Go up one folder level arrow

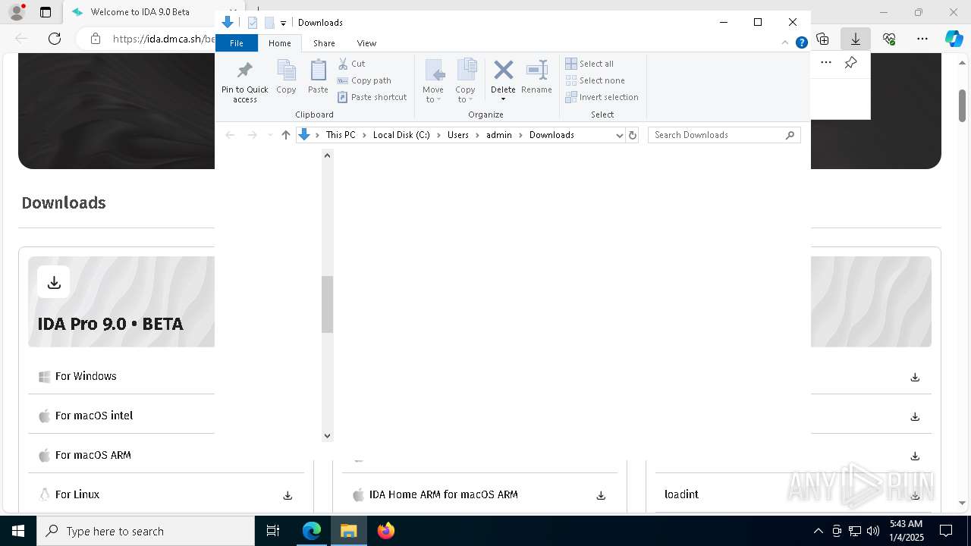pos(285,135)
